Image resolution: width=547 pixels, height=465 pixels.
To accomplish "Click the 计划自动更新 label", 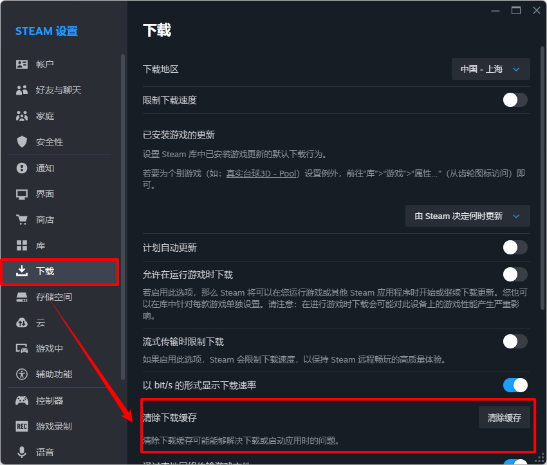I will (169, 247).
